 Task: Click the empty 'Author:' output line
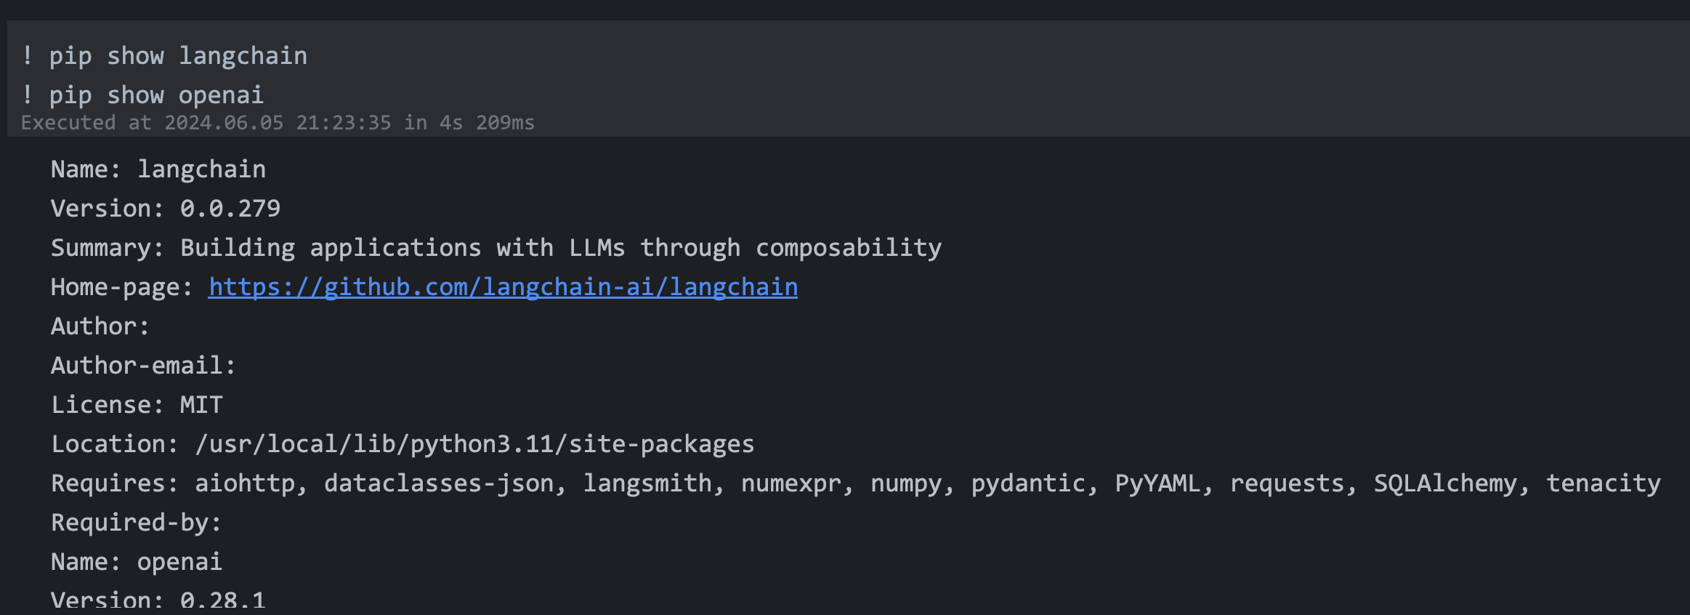coord(100,326)
